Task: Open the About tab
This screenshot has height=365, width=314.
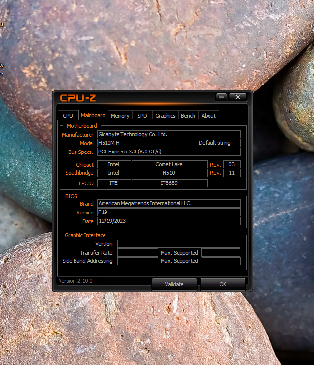Action: click(x=209, y=116)
